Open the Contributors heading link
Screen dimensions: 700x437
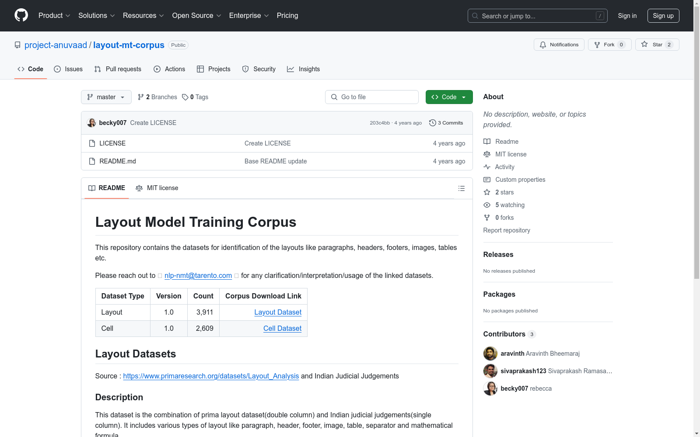click(510, 334)
